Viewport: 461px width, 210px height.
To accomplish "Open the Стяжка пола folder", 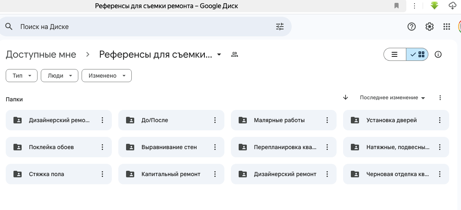I will 58,174.
